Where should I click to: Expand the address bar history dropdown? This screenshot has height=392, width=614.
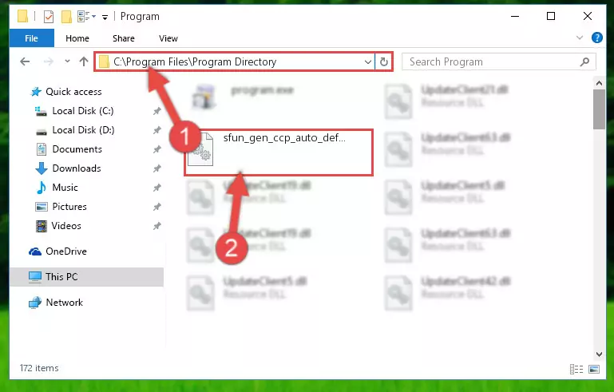click(368, 62)
